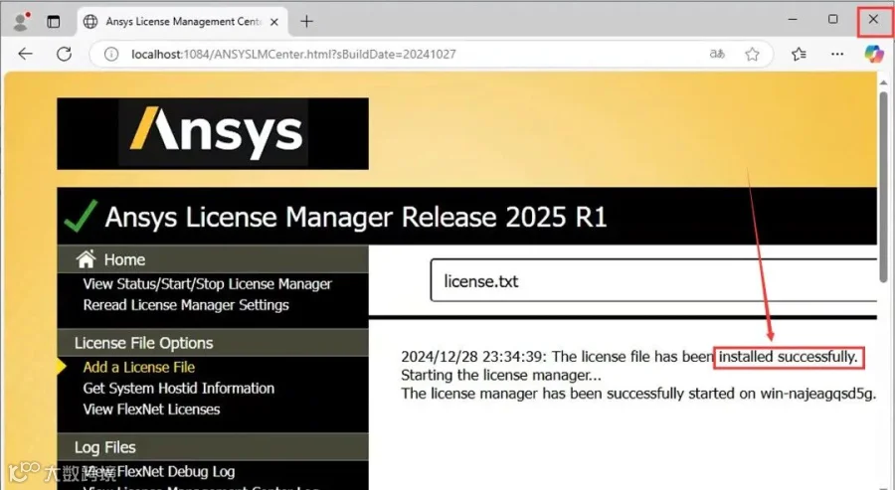This screenshot has width=895, height=490.
Task: Launch the Copilot icon
Action: (x=874, y=55)
